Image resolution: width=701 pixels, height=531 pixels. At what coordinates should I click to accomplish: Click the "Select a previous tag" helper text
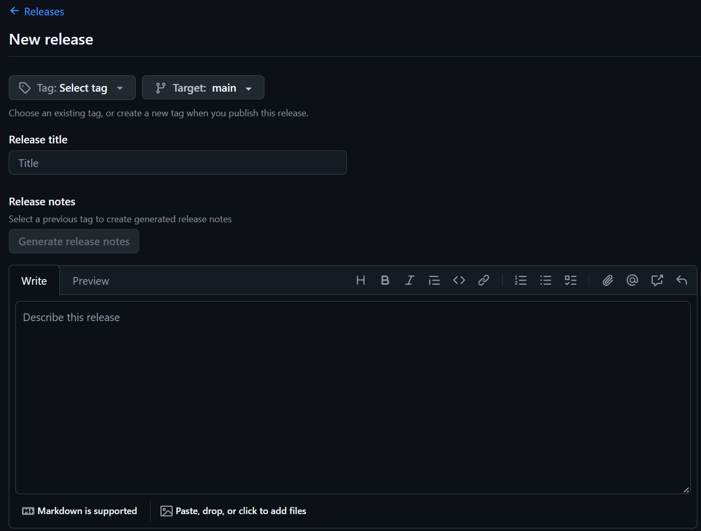[120, 219]
